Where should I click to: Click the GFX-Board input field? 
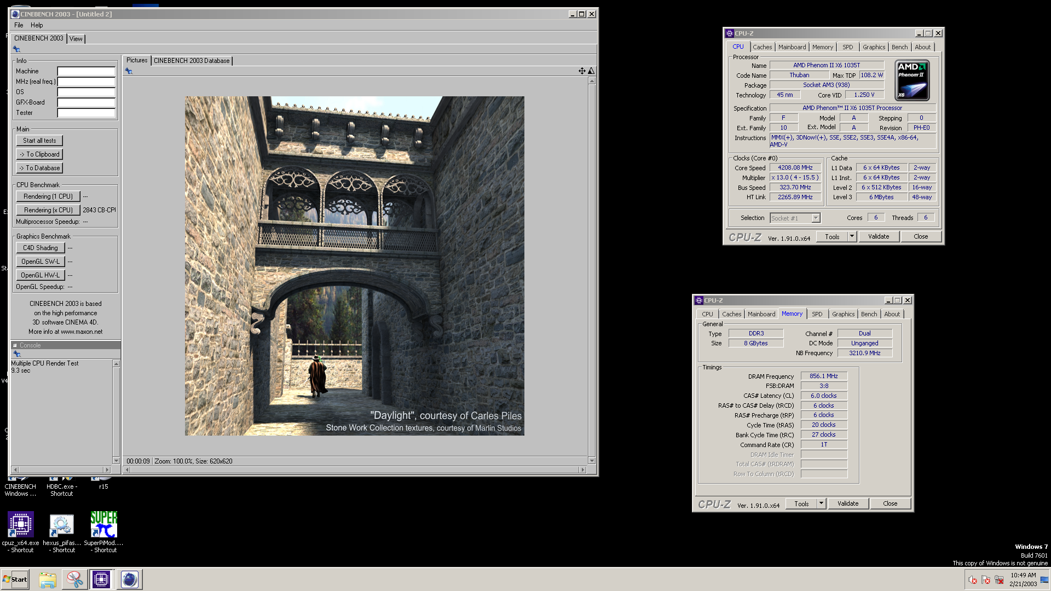[x=86, y=102]
